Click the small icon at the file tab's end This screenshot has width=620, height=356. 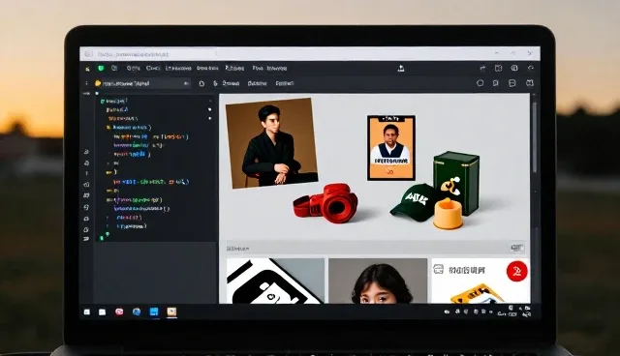[x=185, y=83]
